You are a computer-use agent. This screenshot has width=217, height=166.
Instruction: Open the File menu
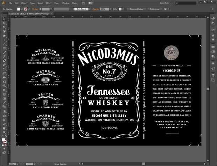pos(10,3)
